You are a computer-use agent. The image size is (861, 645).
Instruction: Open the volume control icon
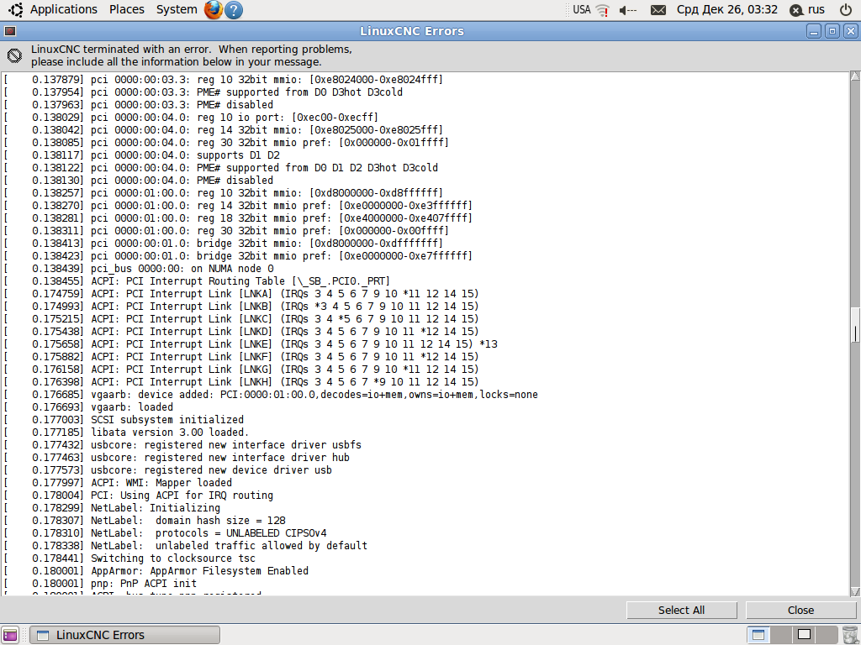point(627,10)
